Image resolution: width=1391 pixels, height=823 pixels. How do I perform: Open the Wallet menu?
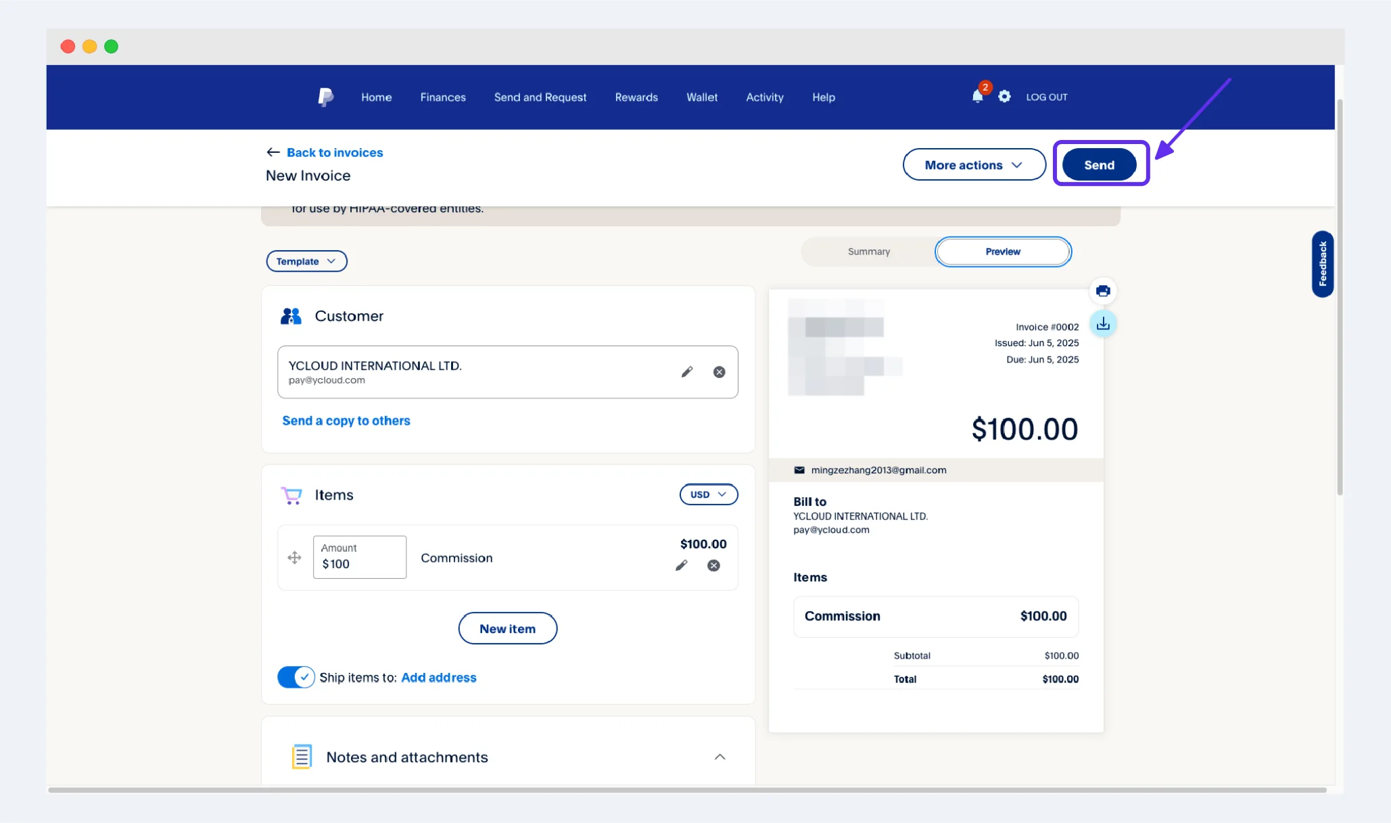coord(702,97)
